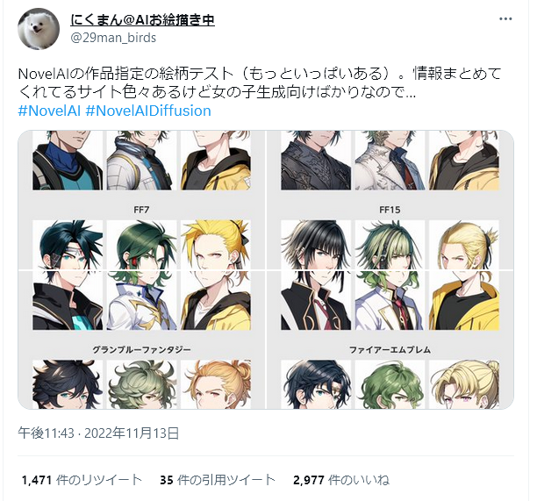This screenshot has height=501, width=537.
Task: Click the display name にくまん@AIお絵描き中
Action: 142,20
